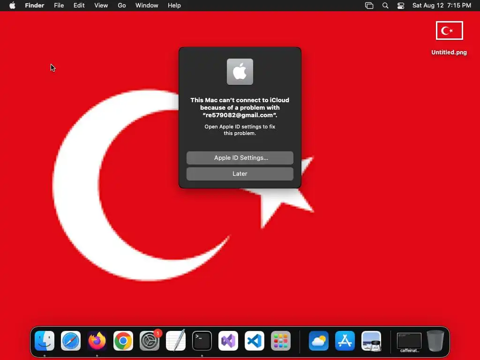Dismiss dialog with Later button
The image size is (480, 360).
(x=240, y=173)
